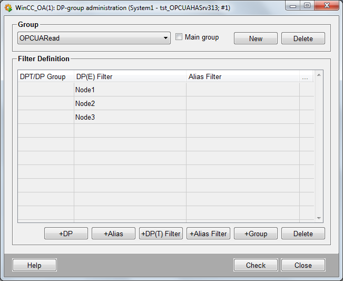This screenshot has height=281, width=343.
Task: Run the Check button
Action: click(256, 265)
